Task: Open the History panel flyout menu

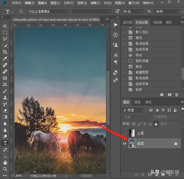Action: (182, 22)
